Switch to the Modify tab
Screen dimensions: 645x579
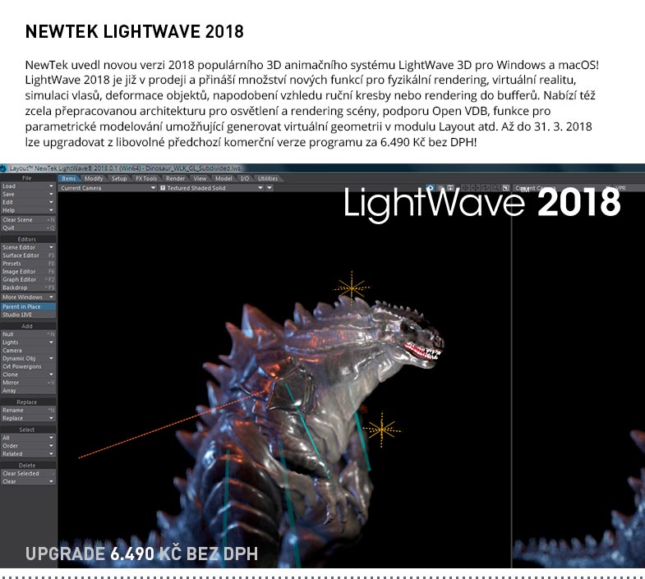(94, 178)
